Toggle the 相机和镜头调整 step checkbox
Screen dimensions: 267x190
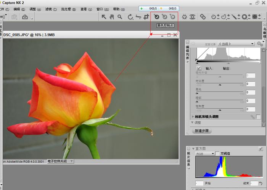tap(258, 117)
